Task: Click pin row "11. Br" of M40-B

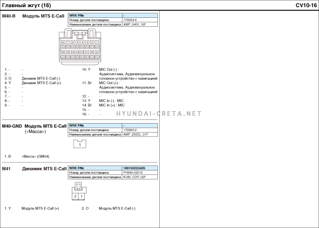Action: pos(87,83)
